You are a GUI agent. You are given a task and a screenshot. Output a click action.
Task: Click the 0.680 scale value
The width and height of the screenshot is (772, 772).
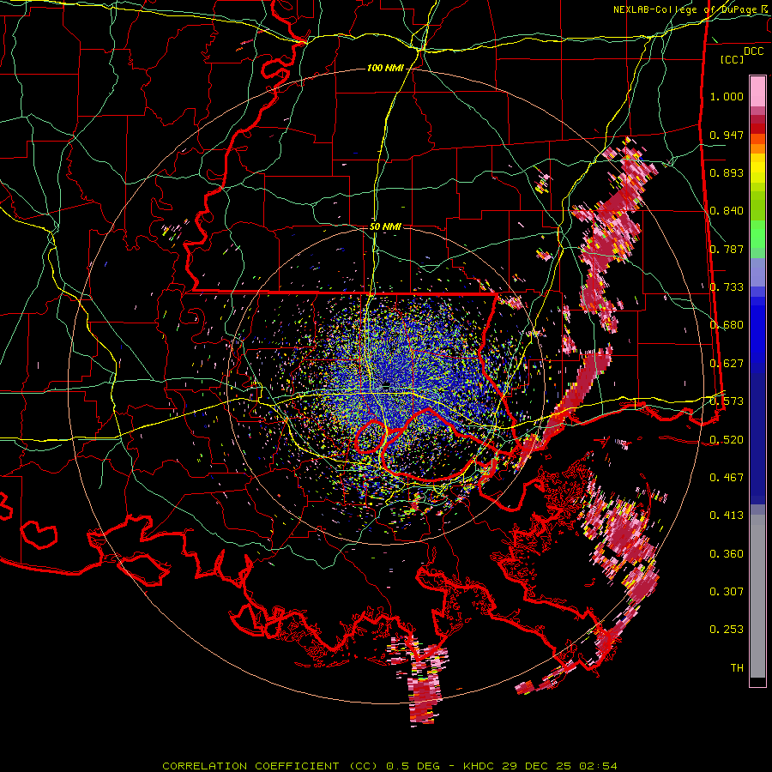point(727,325)
